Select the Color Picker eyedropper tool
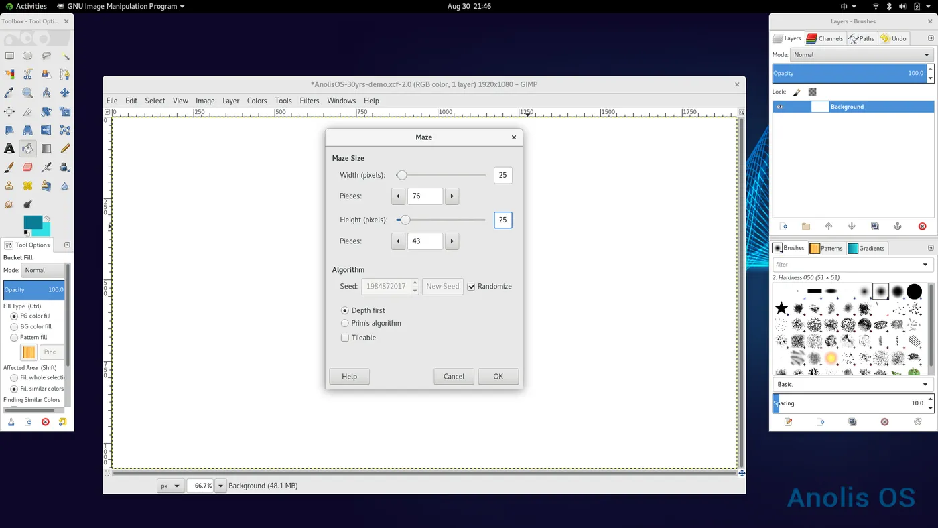The width and height of the screenshot is (938, 528). [x=9, y=93]
